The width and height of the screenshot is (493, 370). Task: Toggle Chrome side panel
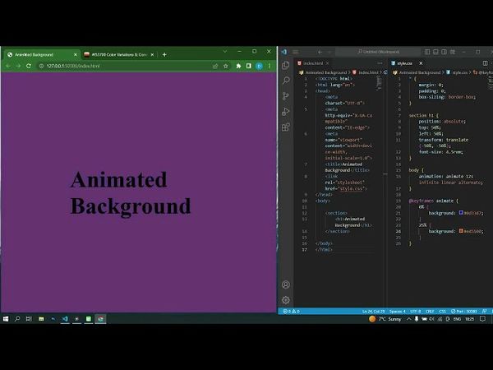248,66
